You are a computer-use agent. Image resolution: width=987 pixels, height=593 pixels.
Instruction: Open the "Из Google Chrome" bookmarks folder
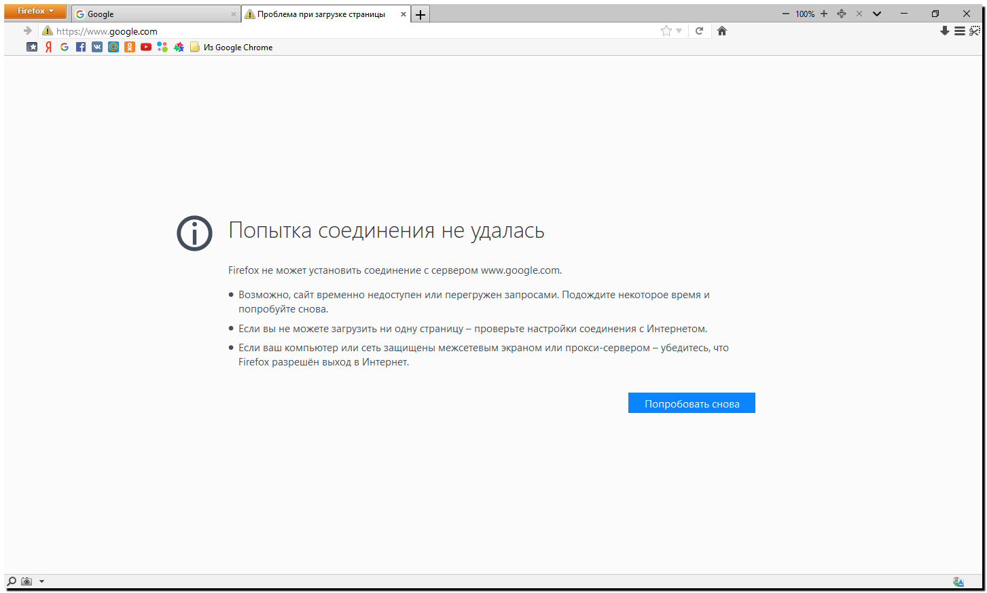click(x=232, y=47)
